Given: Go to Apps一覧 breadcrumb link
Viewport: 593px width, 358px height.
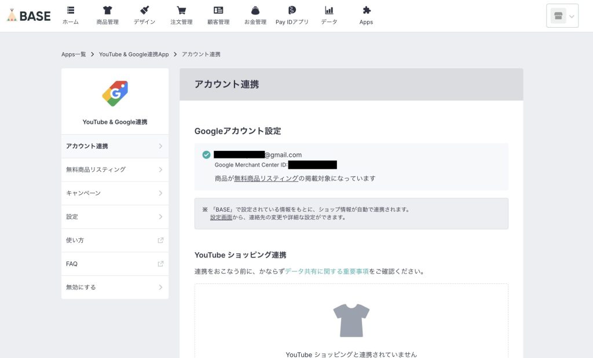Looking at the screenshot, I should 74,54.
